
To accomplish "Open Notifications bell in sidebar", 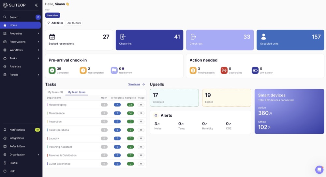I will click(x=5, y=130).
